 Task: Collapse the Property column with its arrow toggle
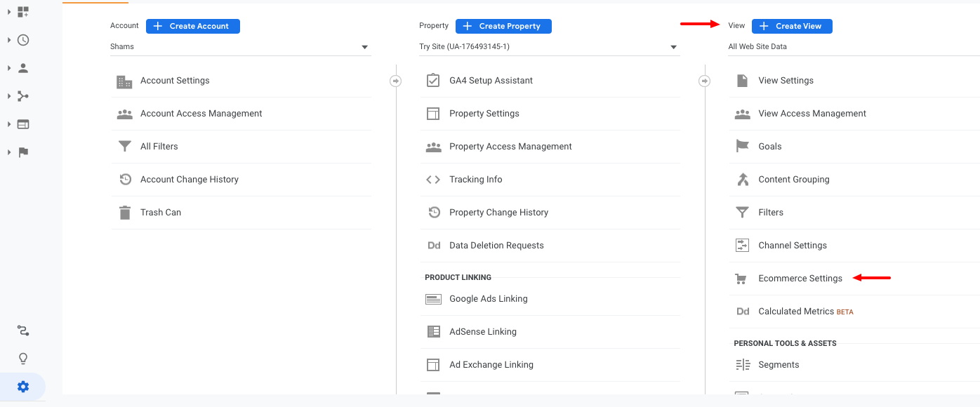pyautogui.click(x=704, y=81)
